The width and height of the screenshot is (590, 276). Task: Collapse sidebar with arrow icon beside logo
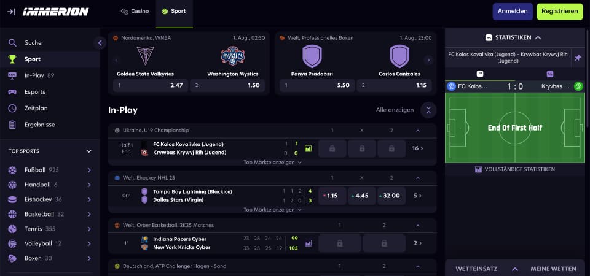pos(11,12)
